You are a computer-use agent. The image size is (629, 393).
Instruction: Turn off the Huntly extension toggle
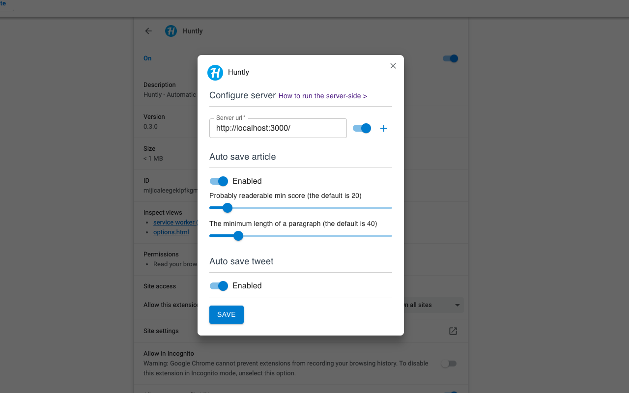[450, 58]
